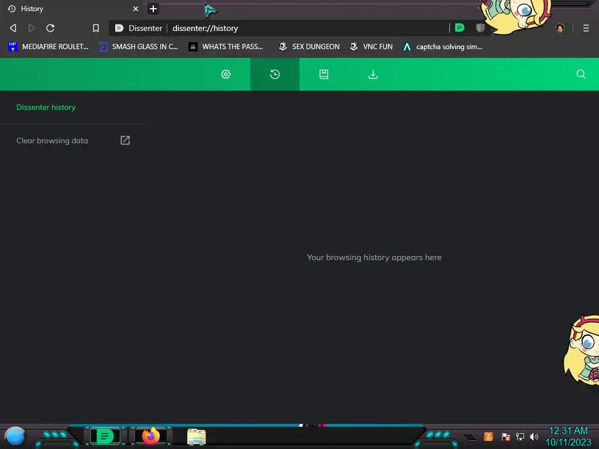
Task: Open the hamburger main menu
Action: 586,28
